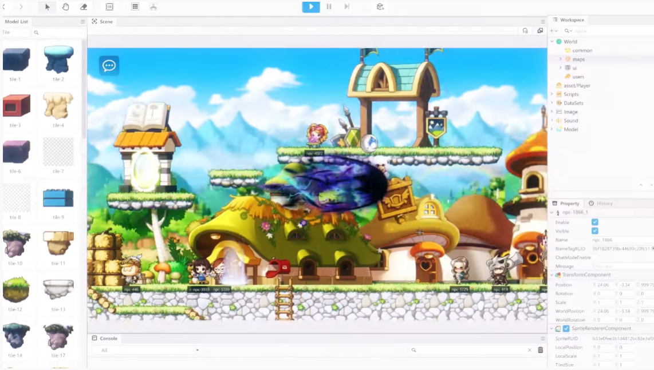Screen dimensions: 654x370
Task: Click the chat bubble icon in scene
Action: pyautogui.click(x=109, y=65)
